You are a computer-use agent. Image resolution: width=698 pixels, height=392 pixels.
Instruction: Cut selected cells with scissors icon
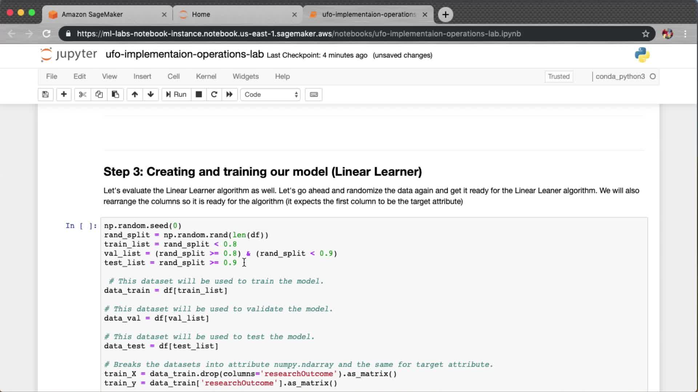coord(83,94)
